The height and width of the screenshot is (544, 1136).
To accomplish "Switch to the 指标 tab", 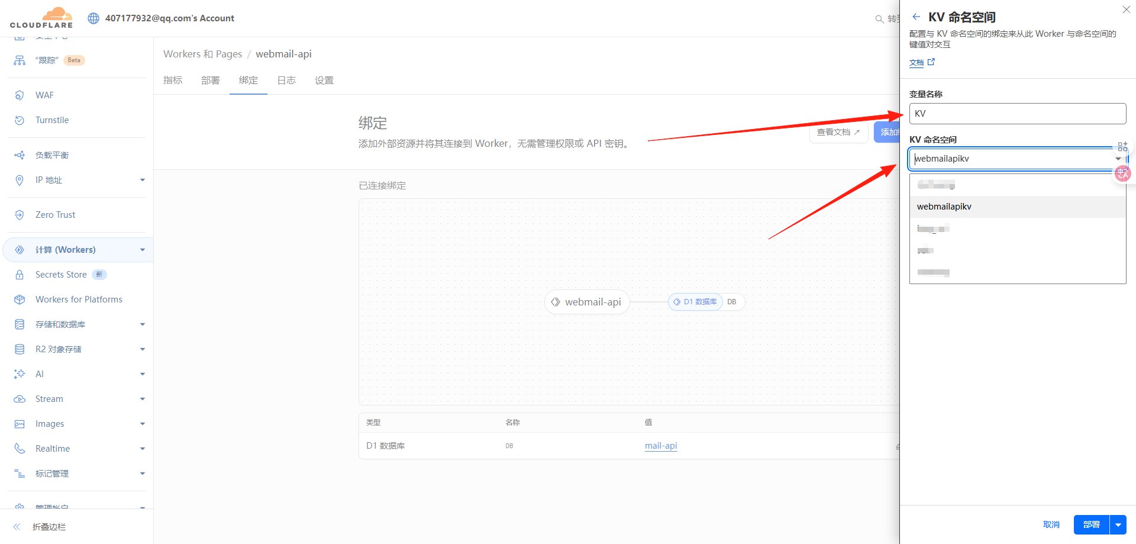I will pos(173,80).
